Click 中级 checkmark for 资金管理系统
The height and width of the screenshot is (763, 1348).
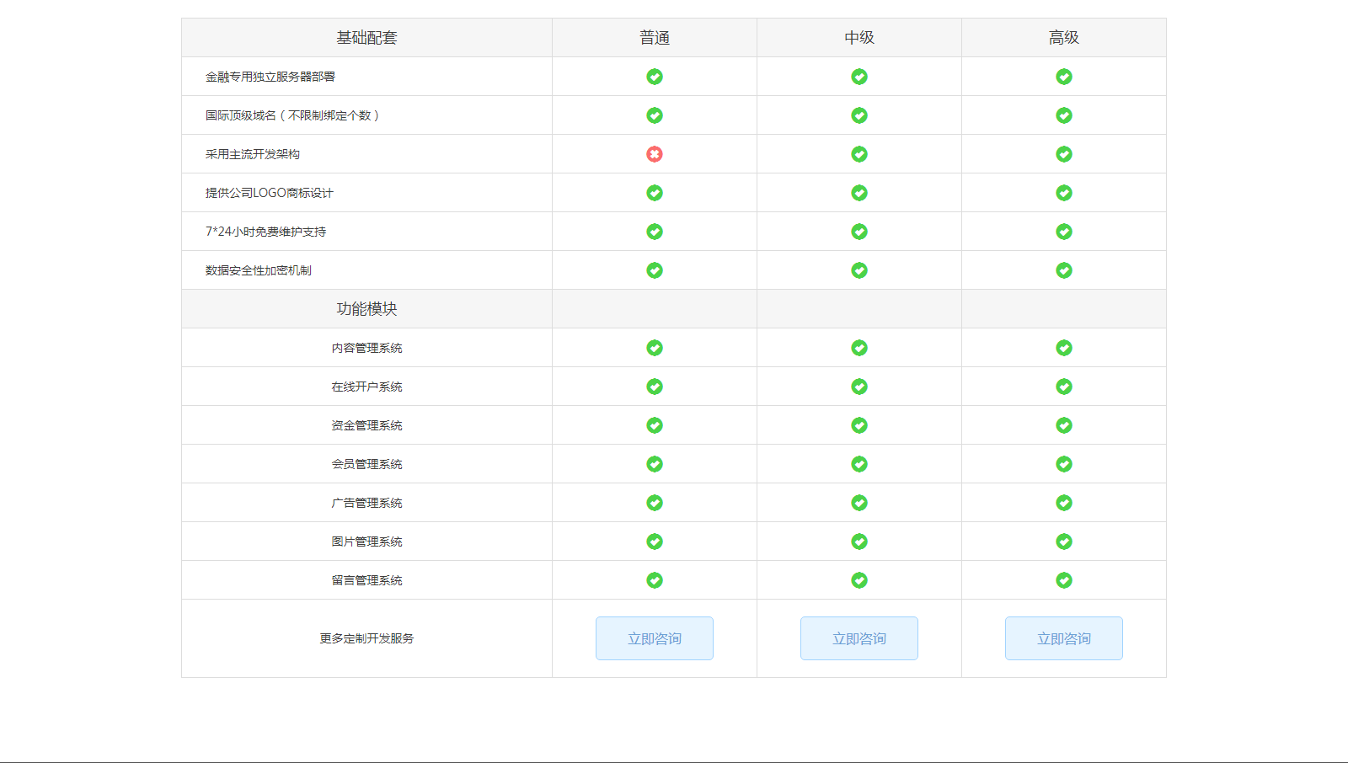(x=859, y=425)
